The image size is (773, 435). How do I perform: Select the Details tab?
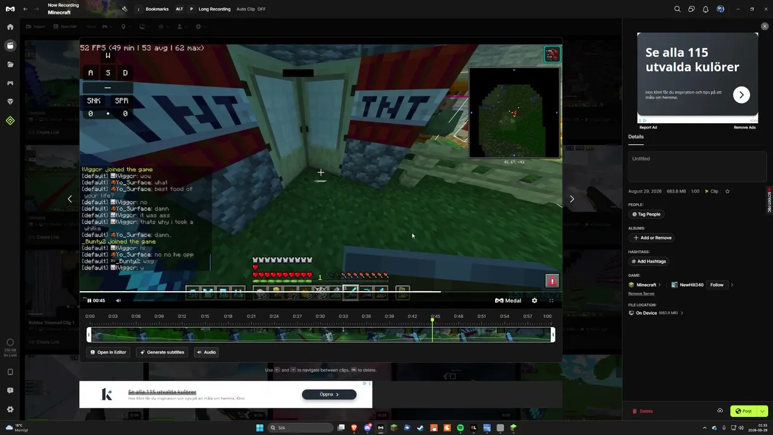coord(636,137)
